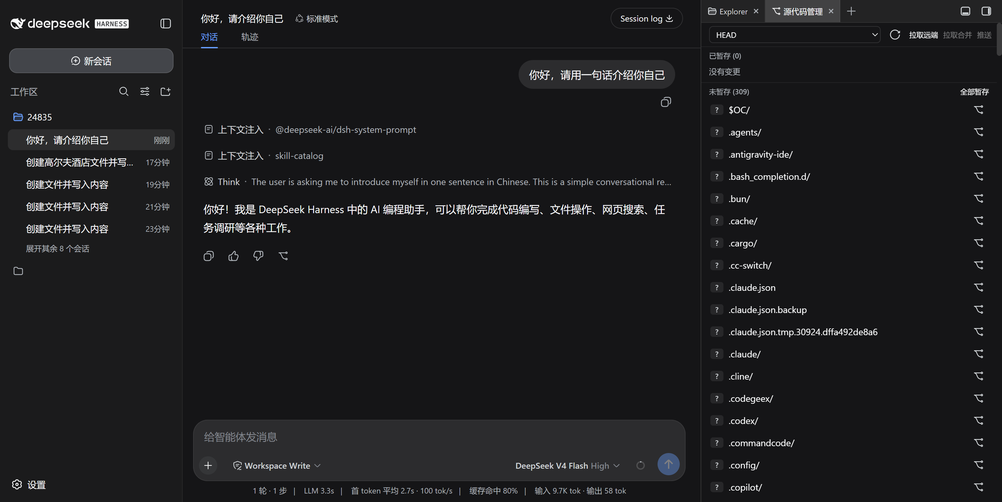
Task: Stage the .bash_completion.d/ folder change
Action: click(x=978, y=176)
